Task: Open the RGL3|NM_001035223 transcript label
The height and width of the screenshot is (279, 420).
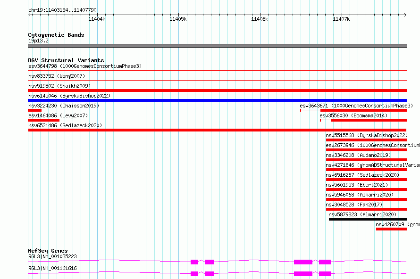Action: [x=52, y=256]
